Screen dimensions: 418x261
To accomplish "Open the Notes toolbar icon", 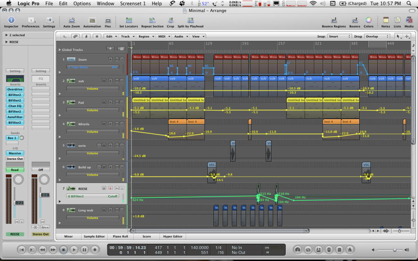I will click(x=385, y=20).
